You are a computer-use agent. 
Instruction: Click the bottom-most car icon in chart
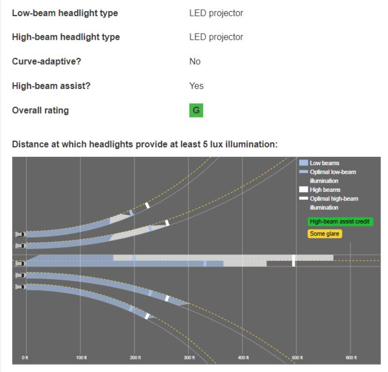click(x=20, y=287)
